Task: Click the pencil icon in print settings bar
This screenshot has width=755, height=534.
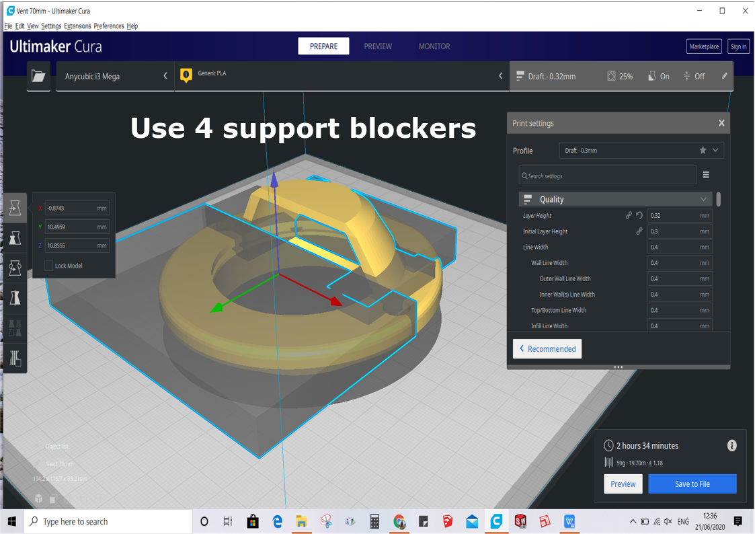Action: click(724, 76)
